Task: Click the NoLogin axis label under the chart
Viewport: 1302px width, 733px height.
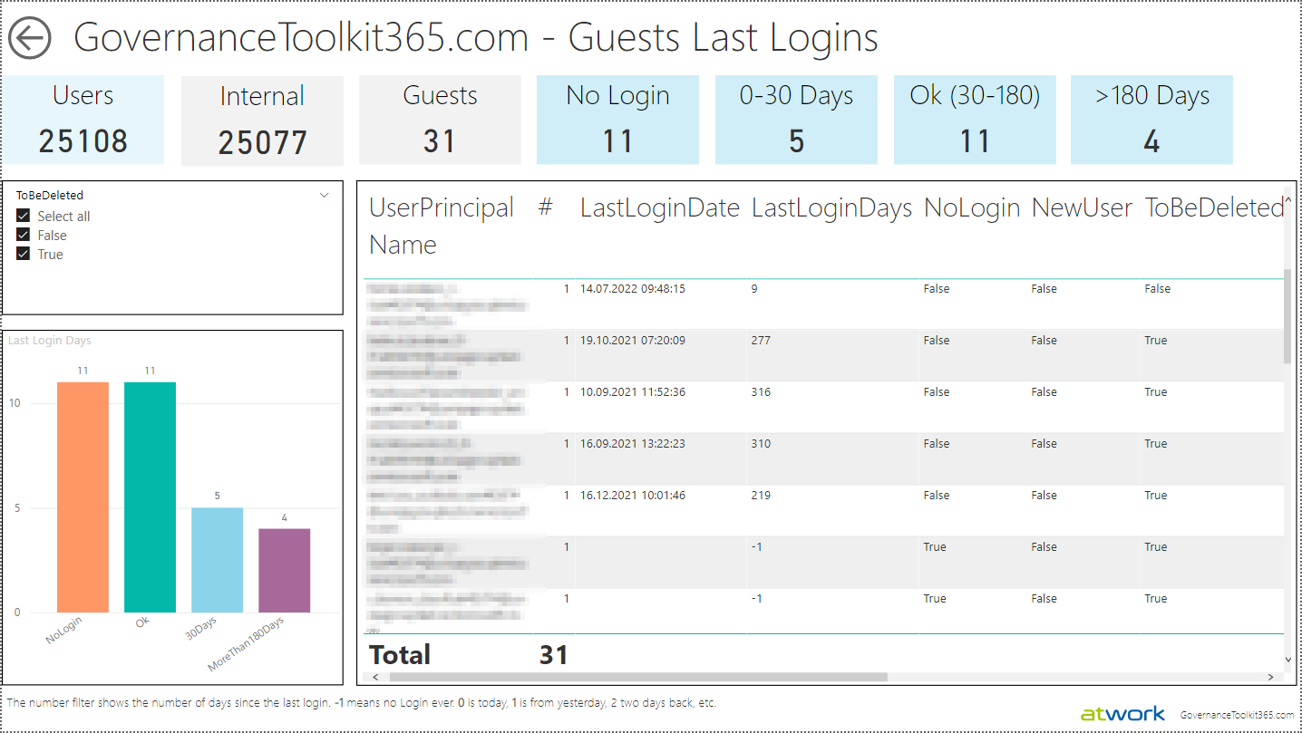Action: click(x=64, y=631)
